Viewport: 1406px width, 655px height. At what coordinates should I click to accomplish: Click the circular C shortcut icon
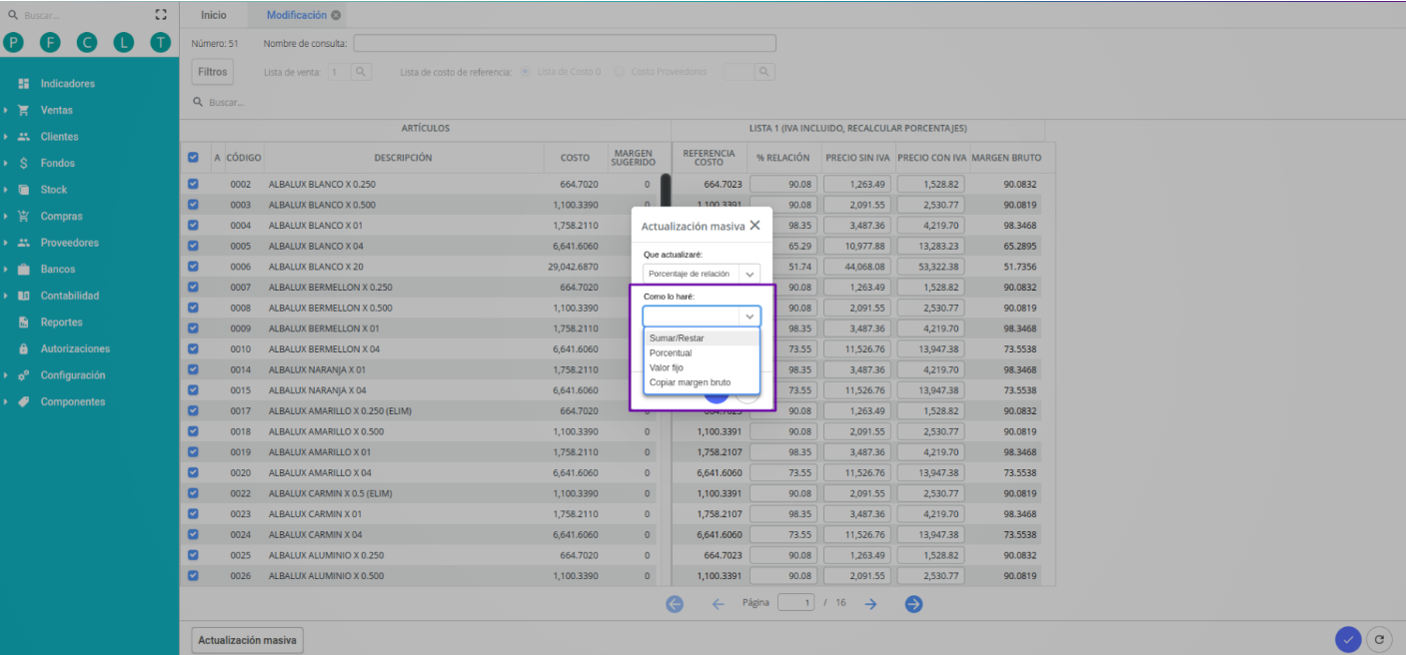pyautogui.click(x=87, y=42)
